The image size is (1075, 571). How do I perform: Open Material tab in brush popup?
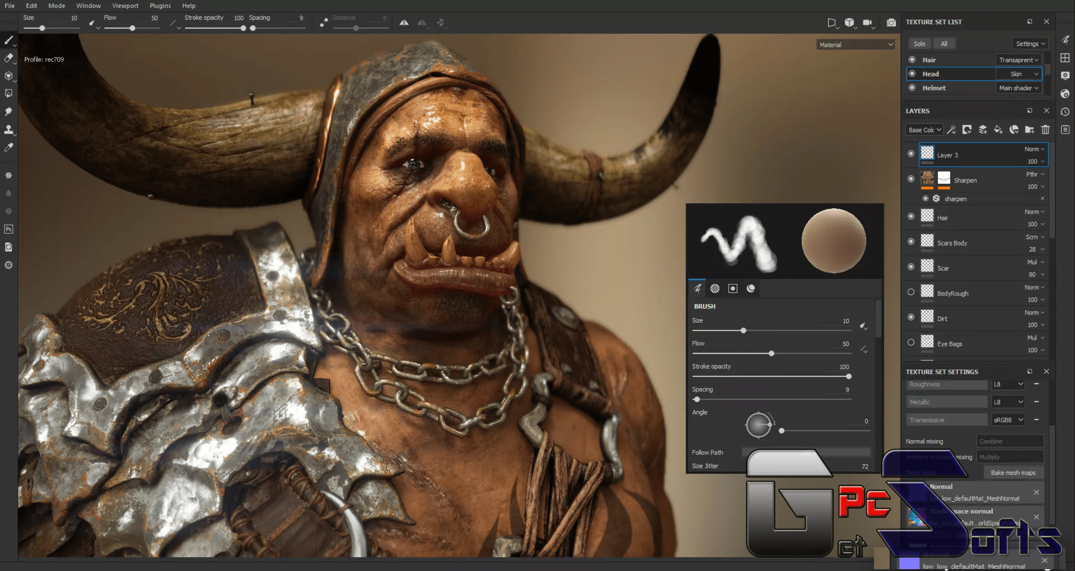click(x=751, y=288)
